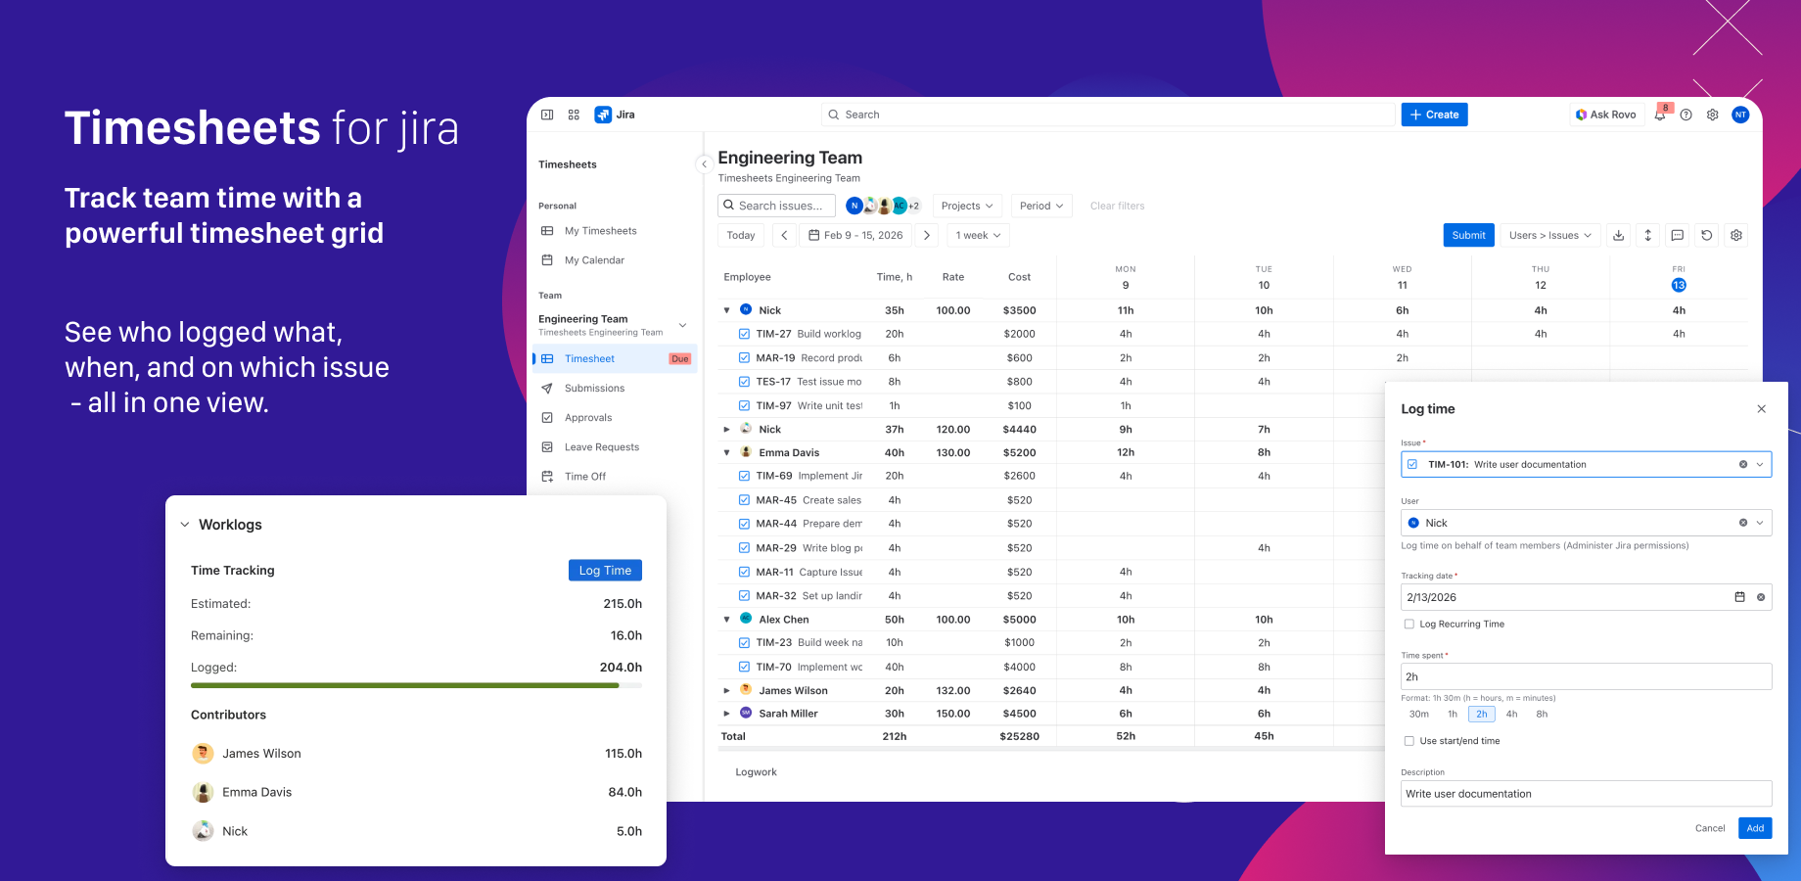The image size is (1801, 881).
Task: Open the Period filter dropdown
Action: click(1040, 205)
